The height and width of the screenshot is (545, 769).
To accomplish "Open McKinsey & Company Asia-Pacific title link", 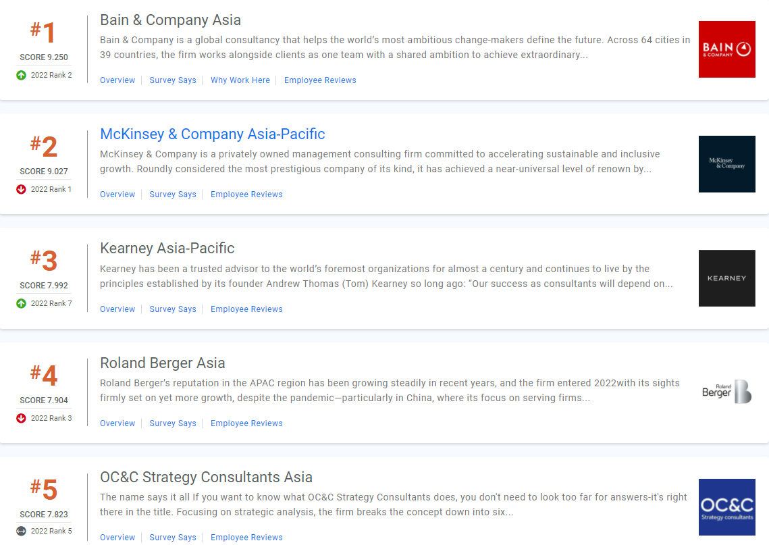I will tap(213, 134).
